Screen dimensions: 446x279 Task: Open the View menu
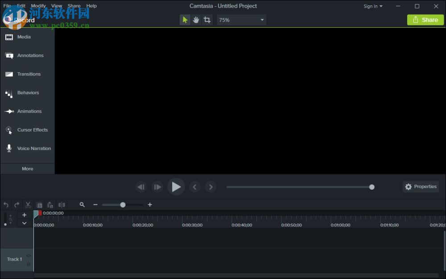[x=57, y=6]
